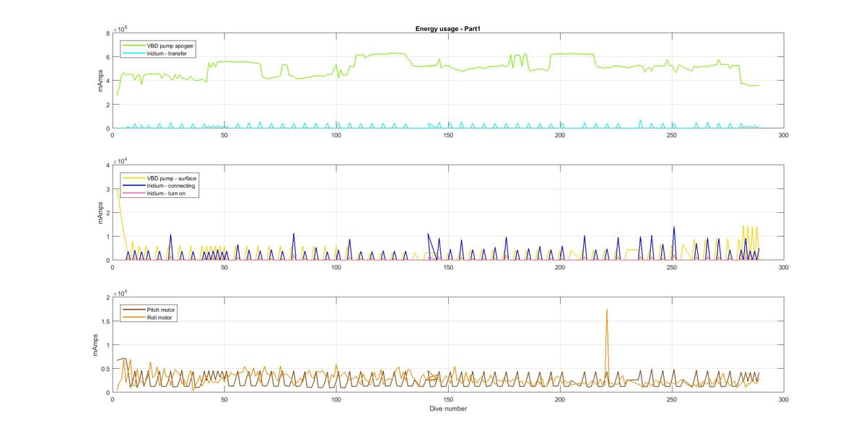
Task: Click the mAmps y-axis label of middle plot
Action: (102, 213)
